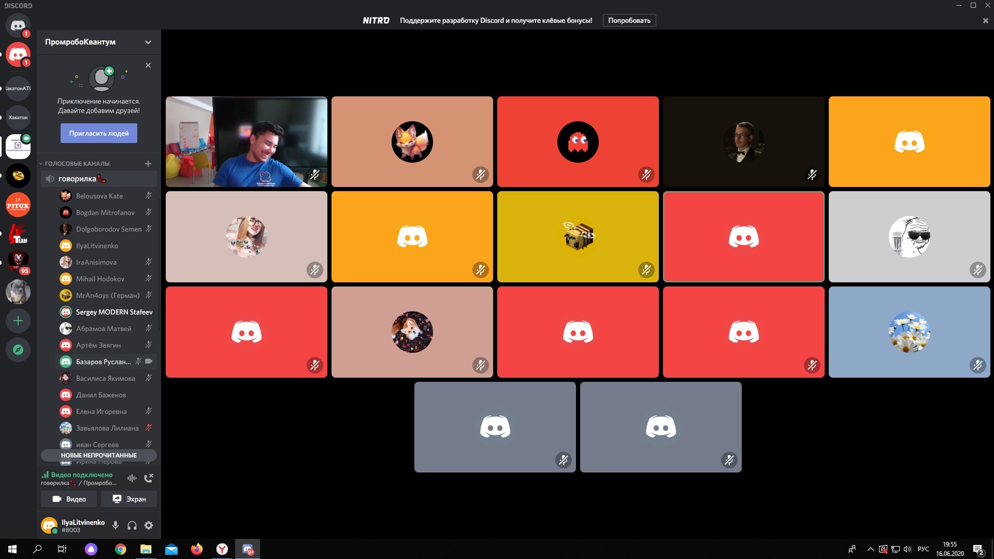Select the sunglasses meme avatar tile
Screen dimensions: 994x559
click(x=910, y=237)
